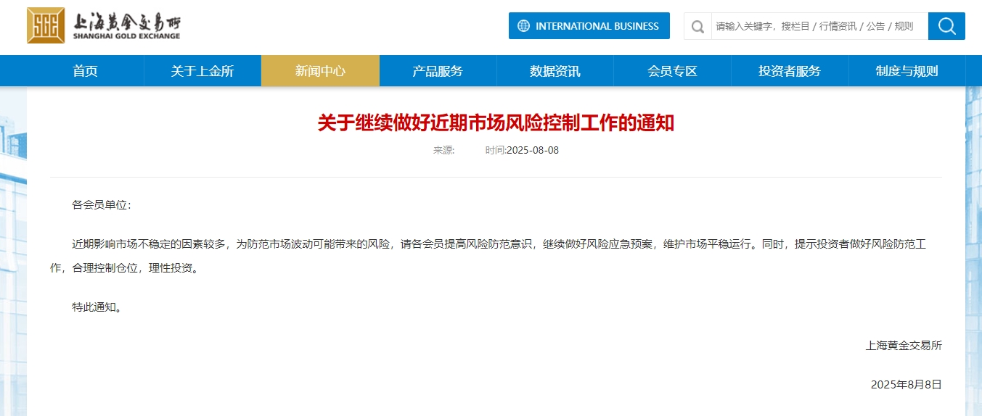Open the INTERNATIONAL BUSINESS page
Screen dimensions: 982x416
click(589, 26)
